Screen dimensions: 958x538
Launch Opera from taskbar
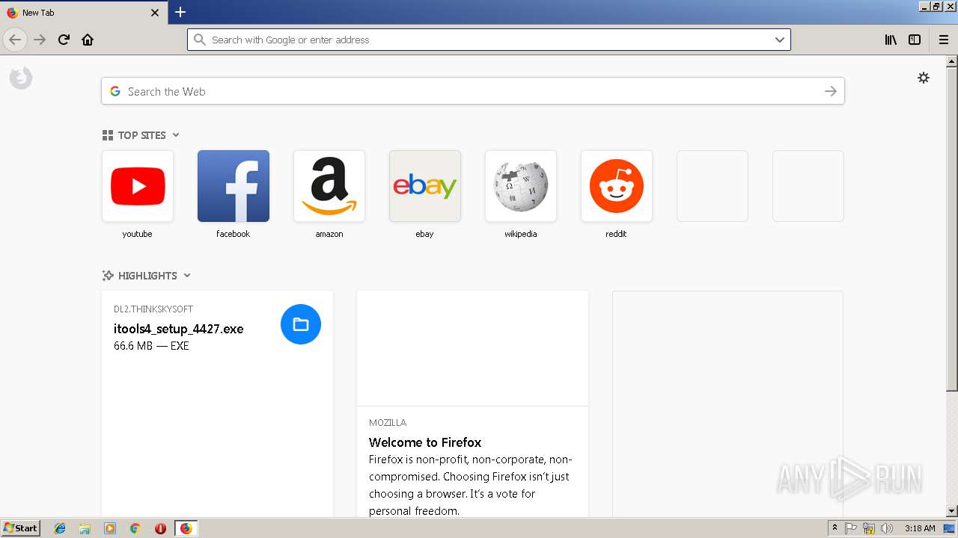point(160,528)
